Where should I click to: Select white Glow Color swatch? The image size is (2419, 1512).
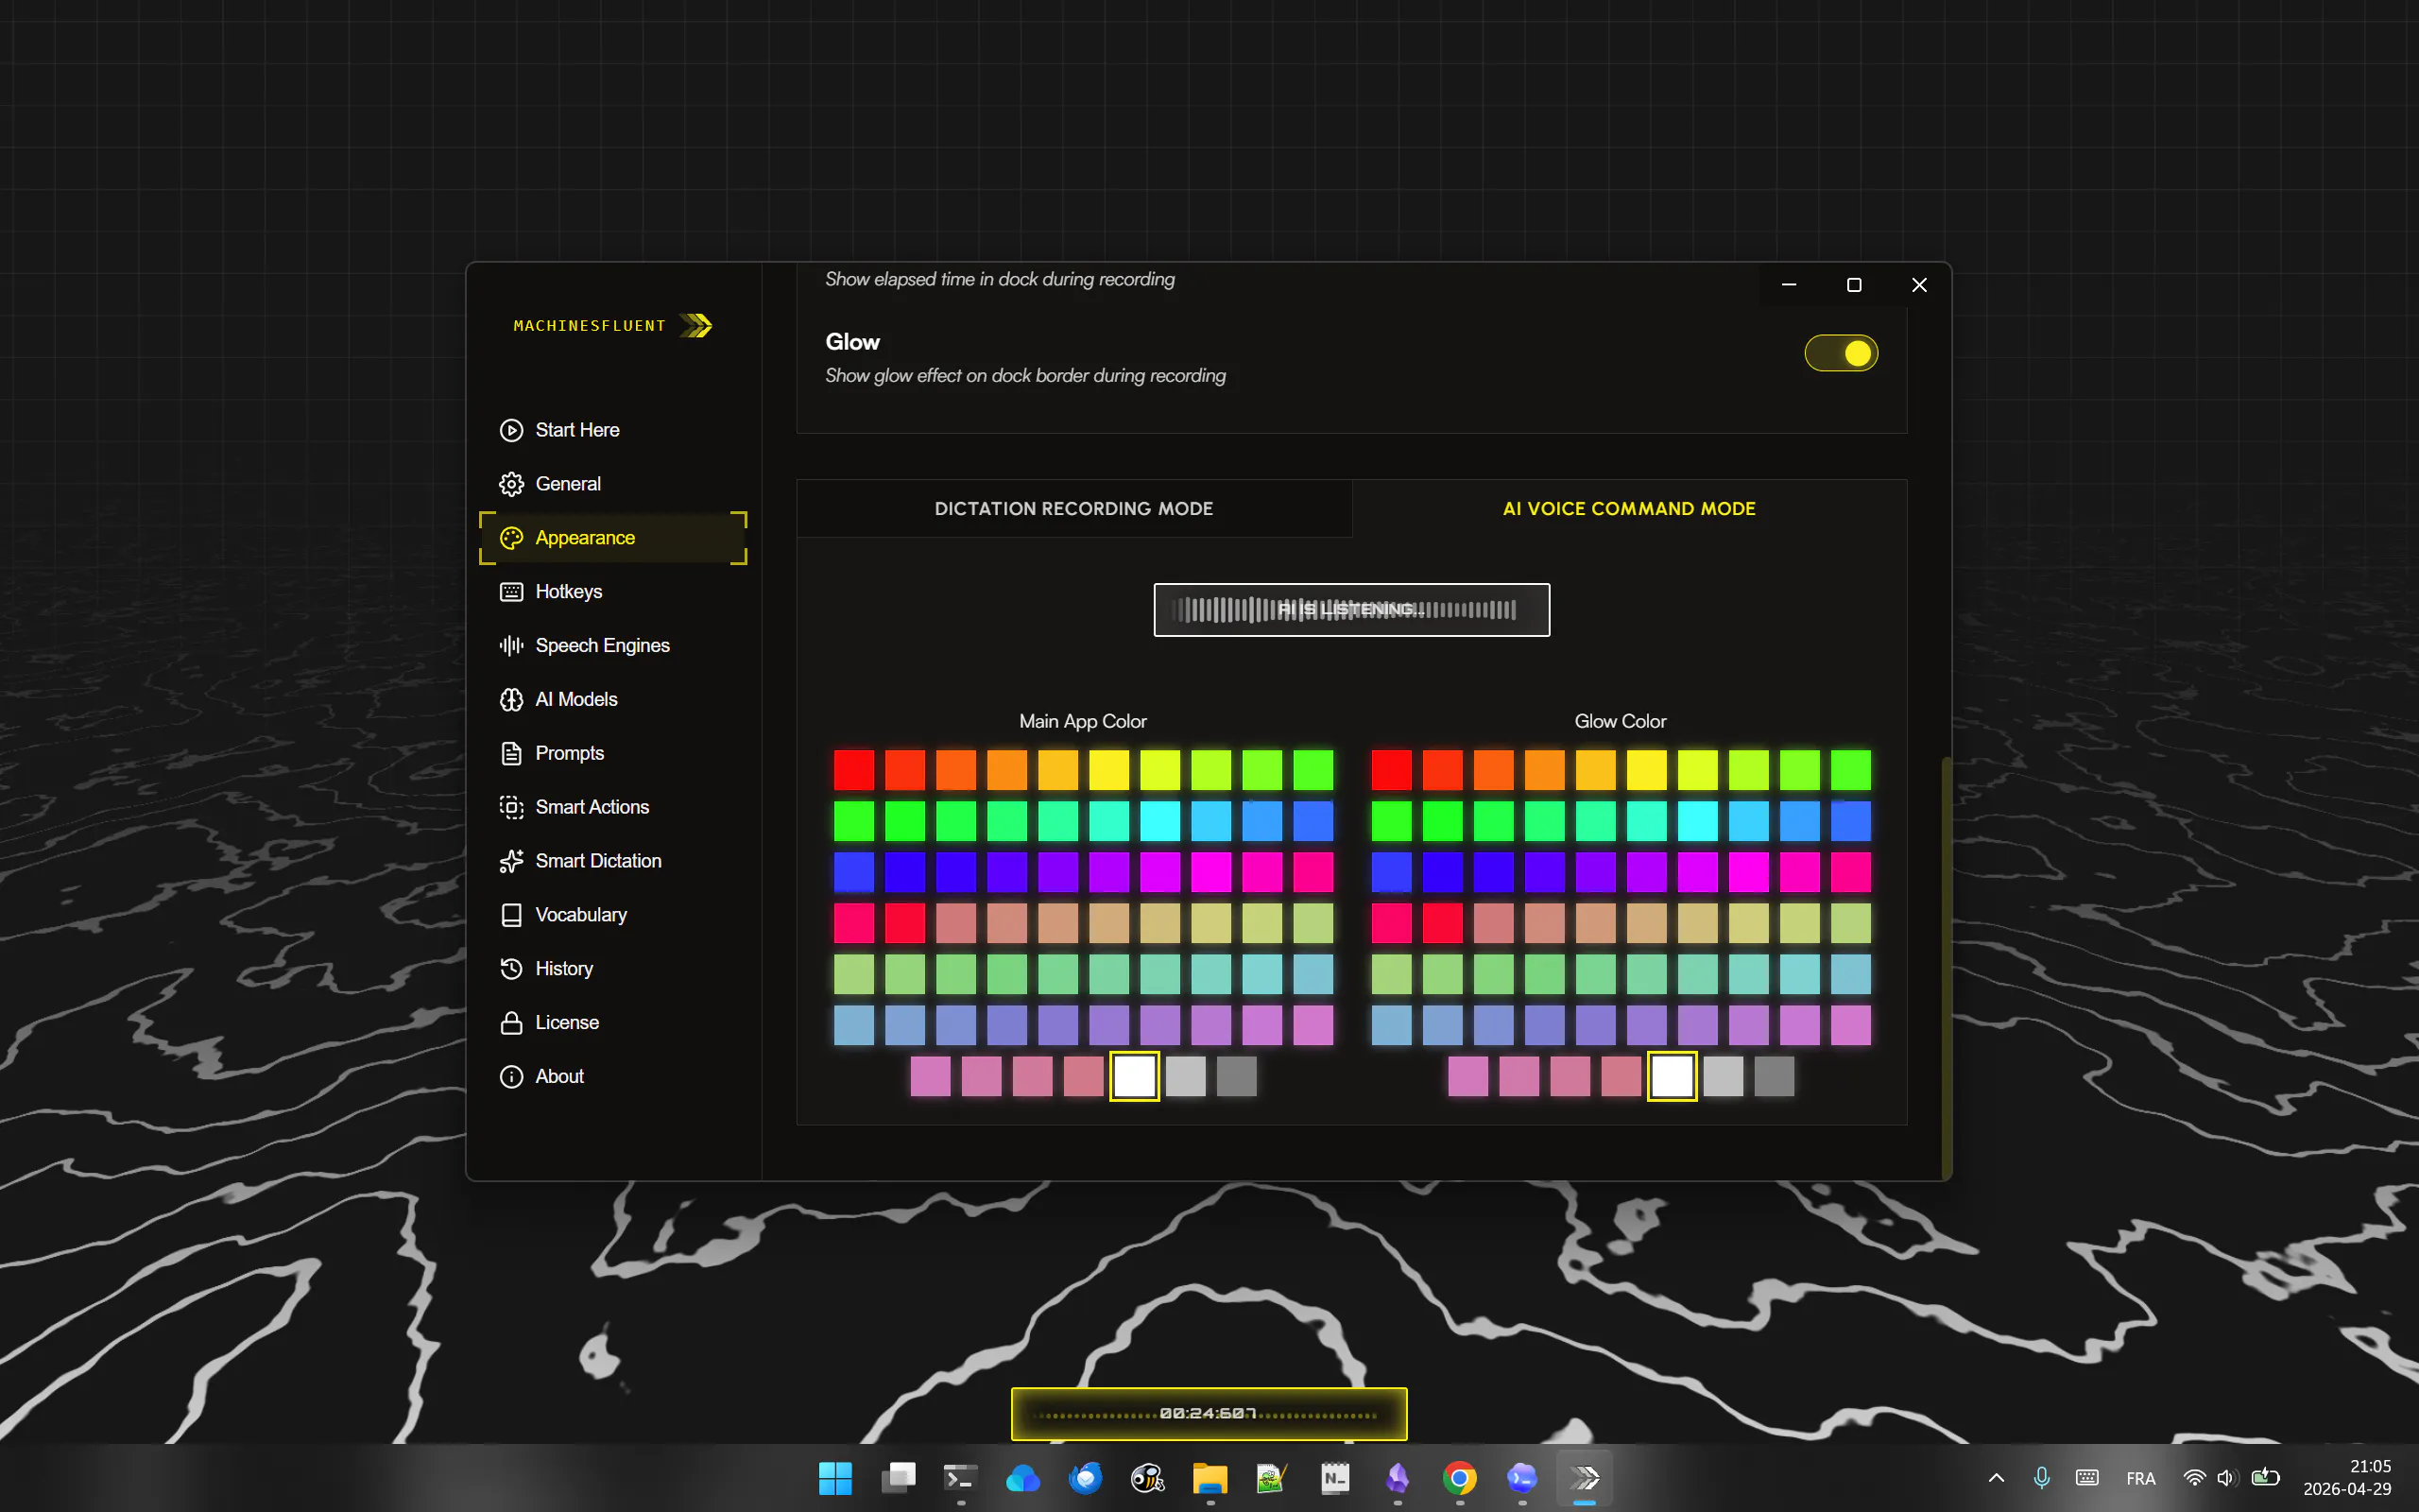click(1673, 1077)
